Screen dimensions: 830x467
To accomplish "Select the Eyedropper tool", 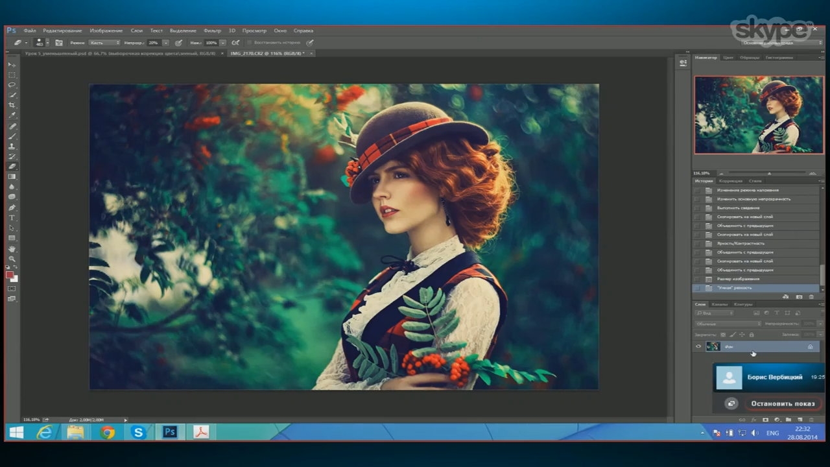I will pyautogui.click(x=12, y=115).
